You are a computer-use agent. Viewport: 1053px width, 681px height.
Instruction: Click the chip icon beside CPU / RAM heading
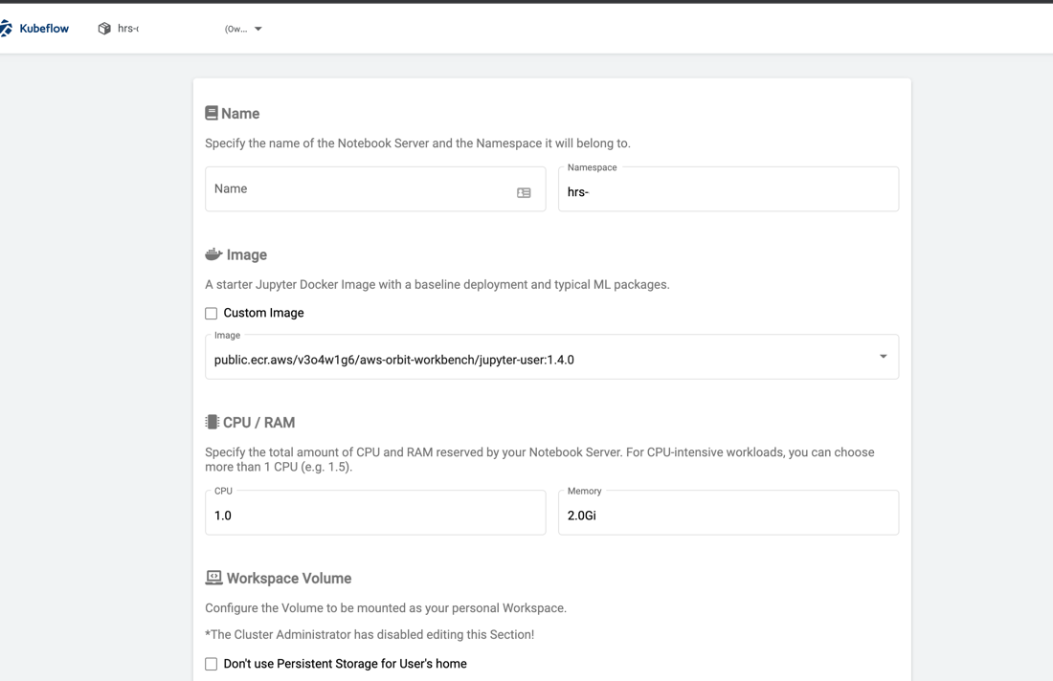(212, 421)
